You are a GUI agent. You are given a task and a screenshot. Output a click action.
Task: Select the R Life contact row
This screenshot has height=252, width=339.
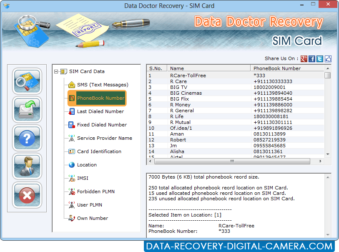click(x=236, y=116)
